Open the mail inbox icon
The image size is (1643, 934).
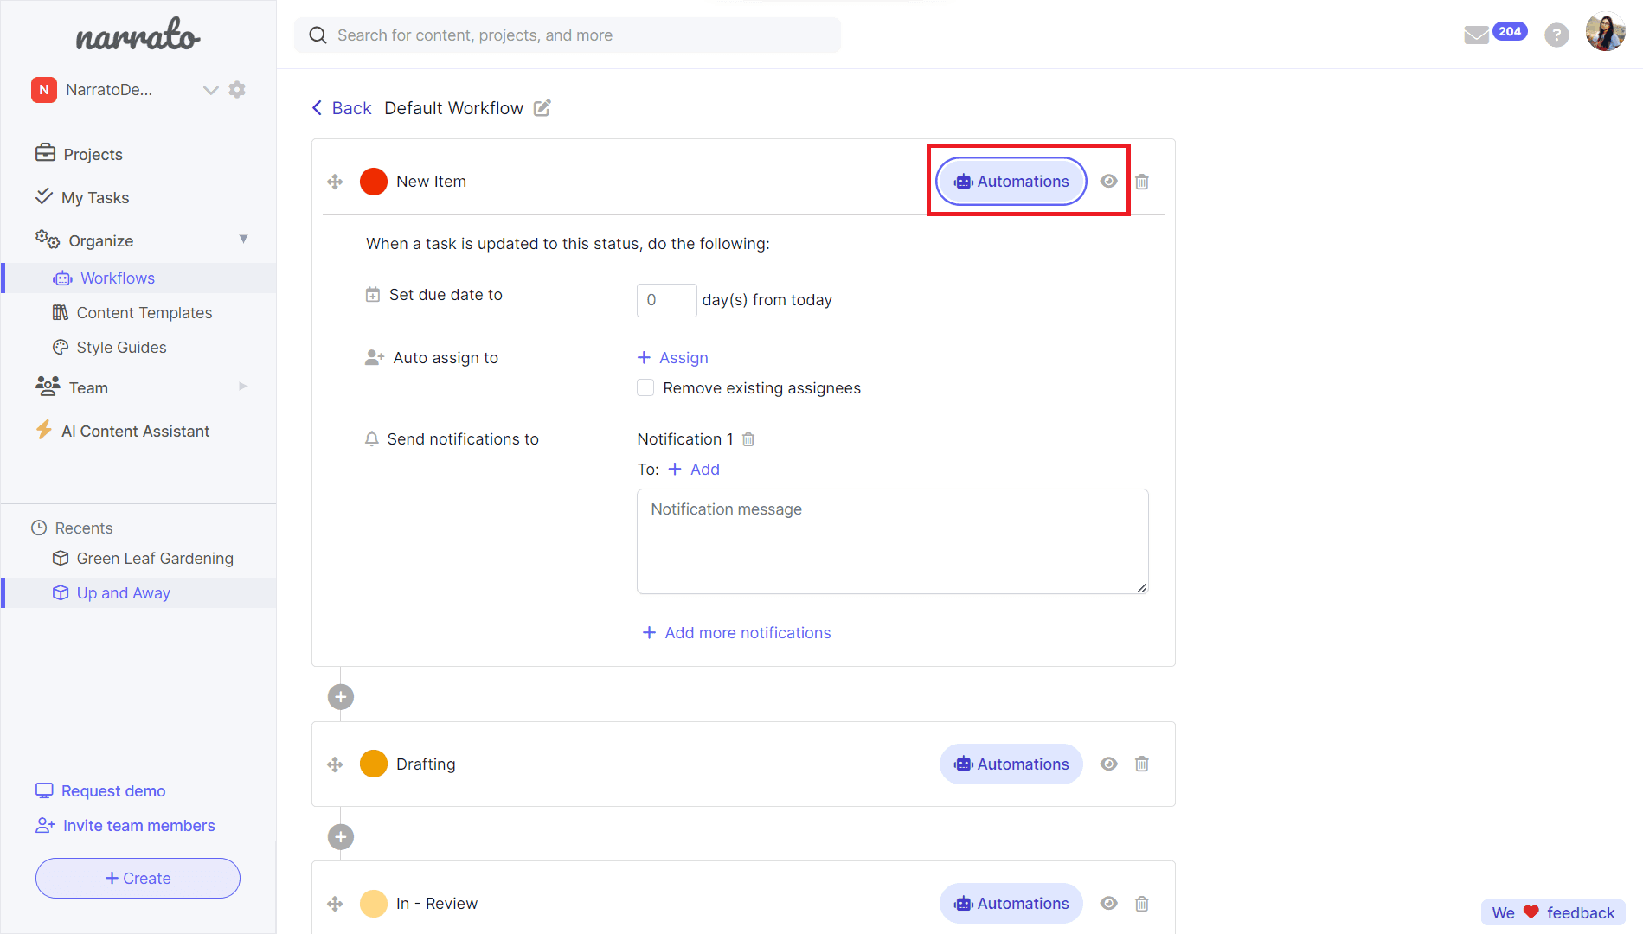coord(1476,35)
